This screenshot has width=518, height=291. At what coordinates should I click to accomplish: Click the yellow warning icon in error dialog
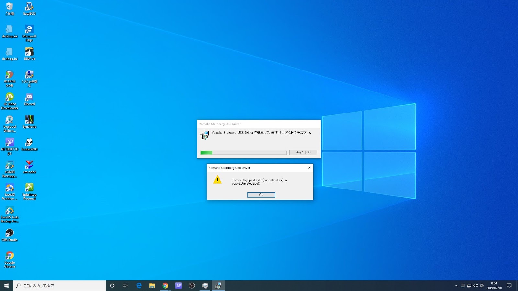(218, 180)
